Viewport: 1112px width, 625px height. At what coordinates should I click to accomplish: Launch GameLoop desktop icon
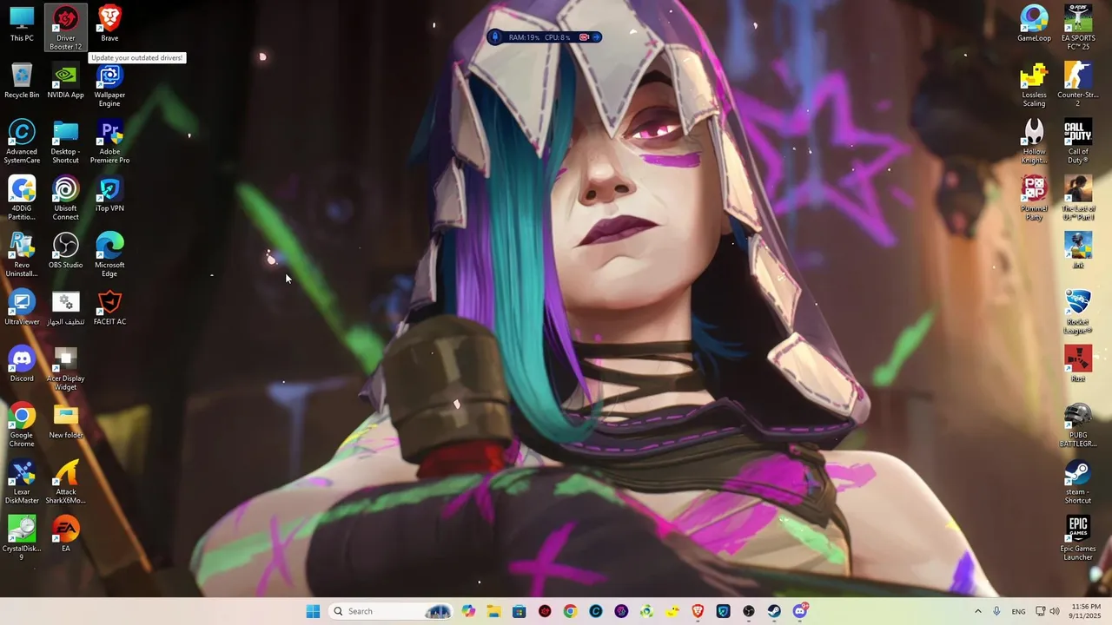coord(1034,24)
